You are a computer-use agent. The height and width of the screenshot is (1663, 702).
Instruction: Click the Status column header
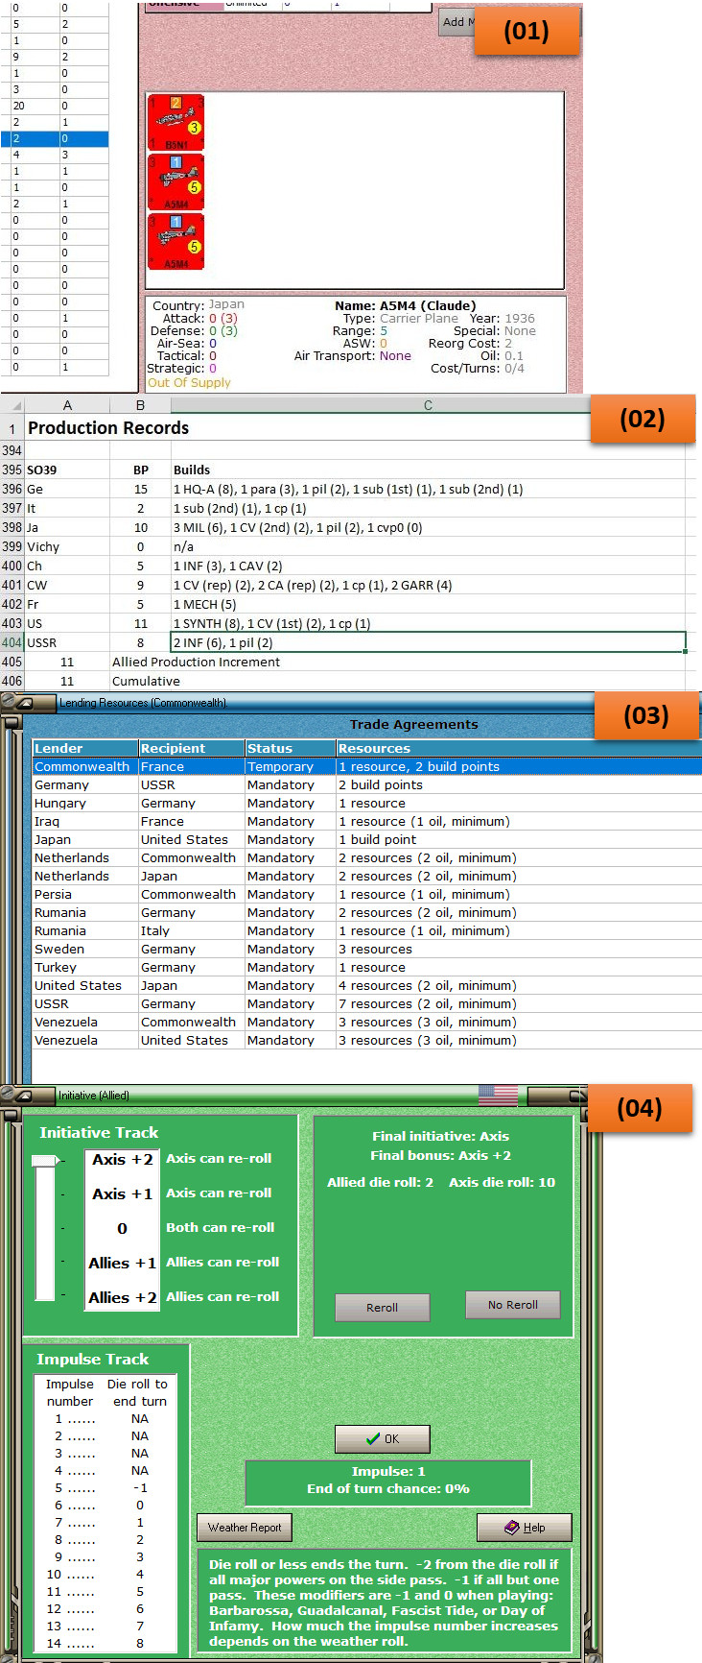(291, 748)
